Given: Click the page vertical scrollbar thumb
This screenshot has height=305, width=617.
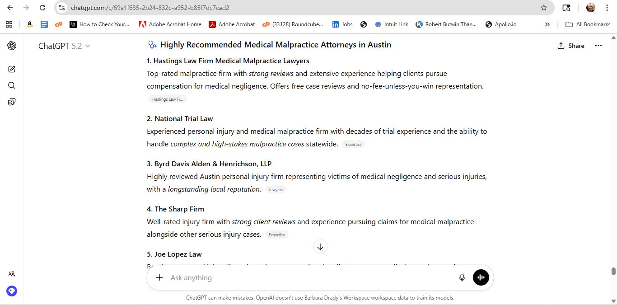Looking at the screenshot, I should [613, 271].
